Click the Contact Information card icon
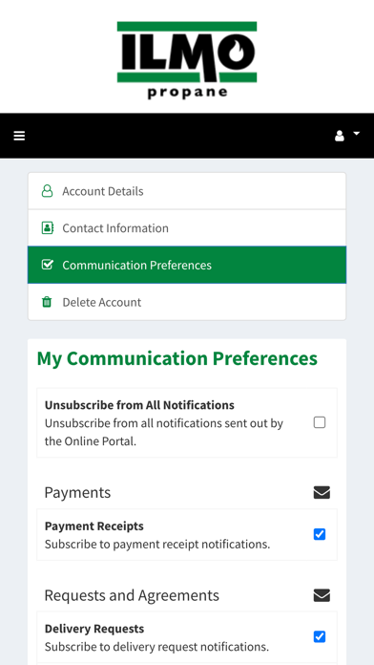Image resolution: width=374 pixels, height=665 pixels. click(x=48, y=227)
